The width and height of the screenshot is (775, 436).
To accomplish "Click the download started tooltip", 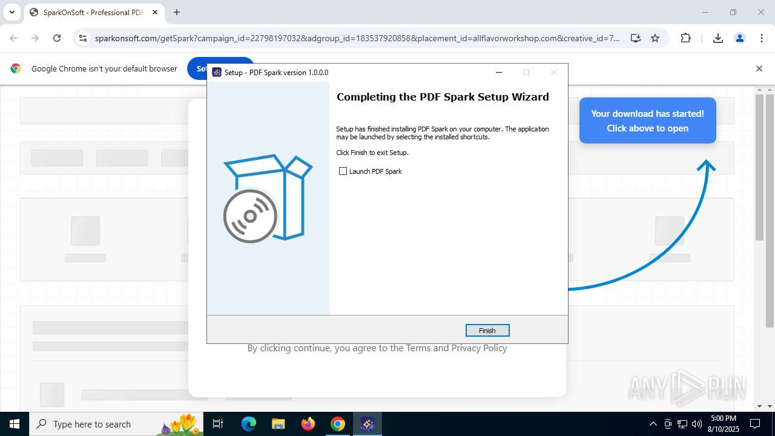I will pyautogui.click(x=647, y=121).
